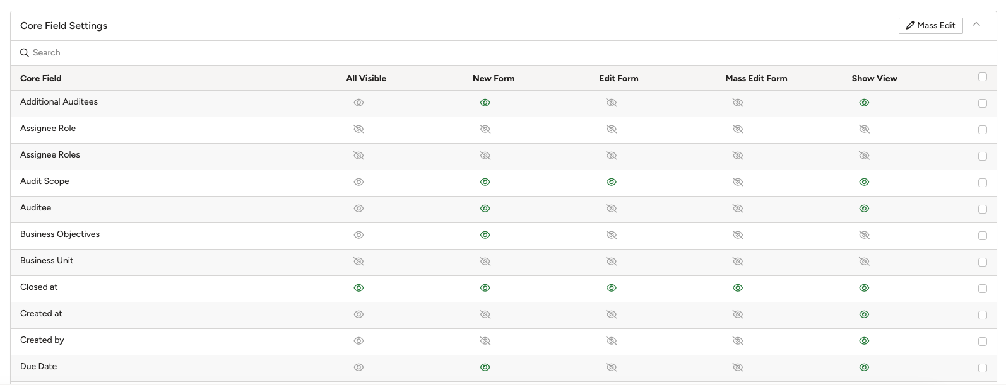This screenshot has height=385, width=1006.
Task: Tick the Business Unit row checkbox
Action: point(982,262)
